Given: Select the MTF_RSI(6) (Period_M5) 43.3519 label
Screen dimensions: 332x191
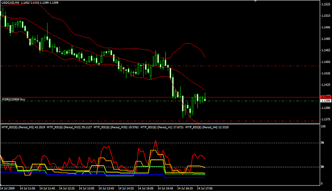Looking at the screenshot, I should click(x=23, y=127).
